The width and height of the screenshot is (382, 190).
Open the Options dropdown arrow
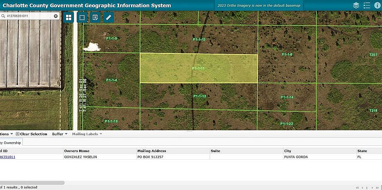coord(11,134)
